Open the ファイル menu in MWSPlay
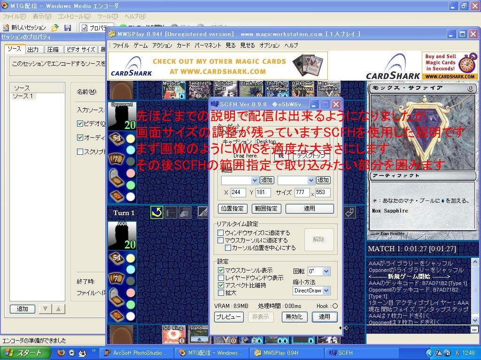The image size is (481, 360). coord(121,45)
